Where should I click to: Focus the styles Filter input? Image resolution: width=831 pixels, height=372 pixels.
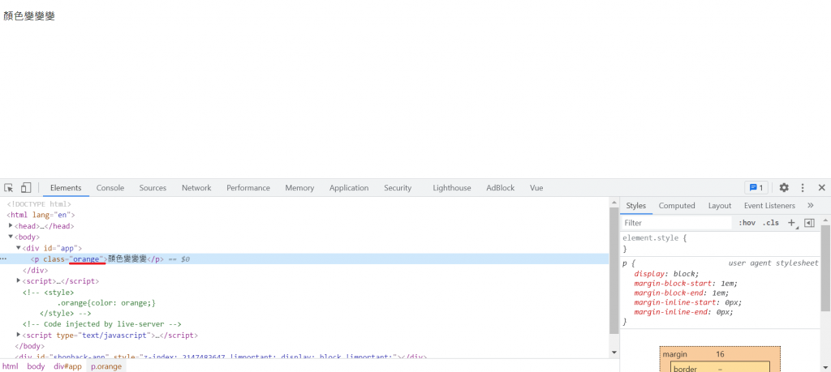click(x=676, y=223)
